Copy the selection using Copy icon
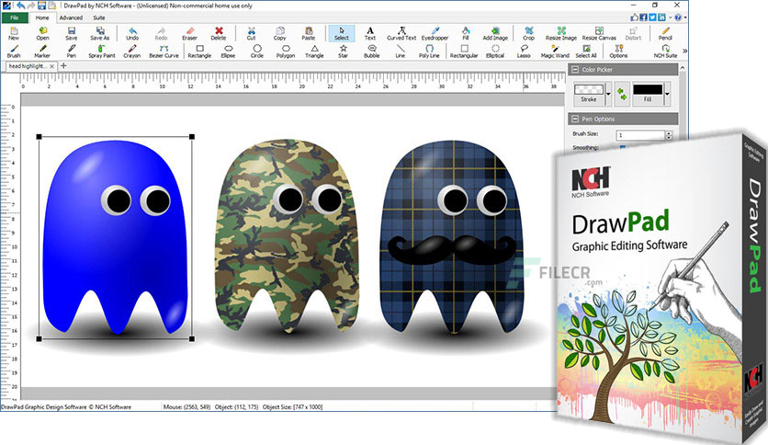The width and height of the screenshot is (768, 445). pyautogui.click(x=279, y=33)
